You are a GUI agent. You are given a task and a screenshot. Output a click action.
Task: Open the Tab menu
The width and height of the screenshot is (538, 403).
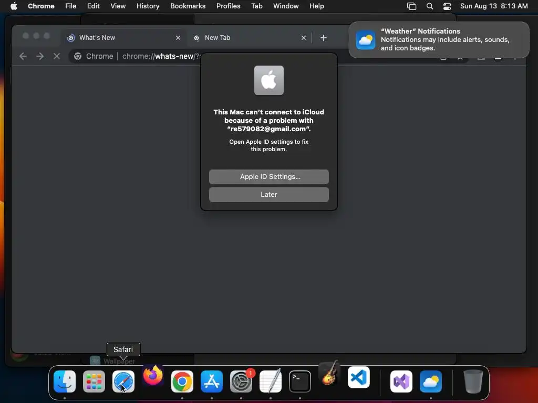coord(256,6)
